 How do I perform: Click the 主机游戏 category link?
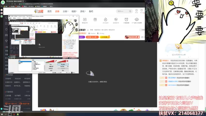point(8,79)
